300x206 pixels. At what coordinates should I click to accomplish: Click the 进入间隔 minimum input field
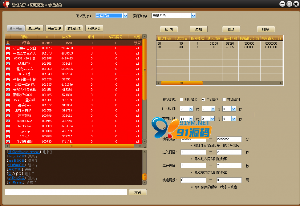point(193,152)
